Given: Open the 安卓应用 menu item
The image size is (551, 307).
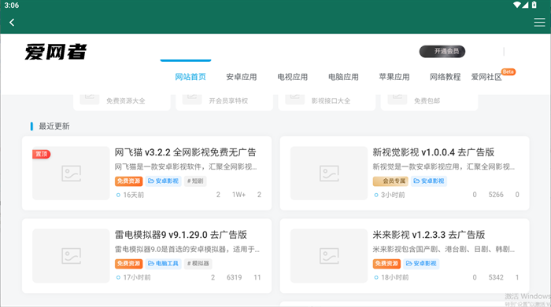Looking at the screenshot, I should [x=242, y=77].
